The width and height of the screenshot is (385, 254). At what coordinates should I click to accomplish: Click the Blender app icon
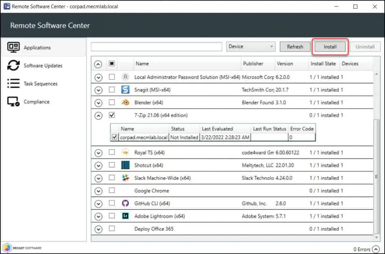pyautogui.click(x=125, y=102)
